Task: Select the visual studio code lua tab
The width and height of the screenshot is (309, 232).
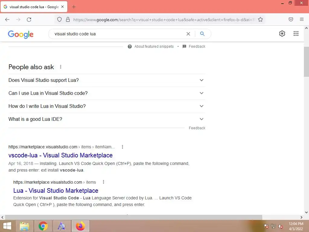Action: click(x=34, y=7)
